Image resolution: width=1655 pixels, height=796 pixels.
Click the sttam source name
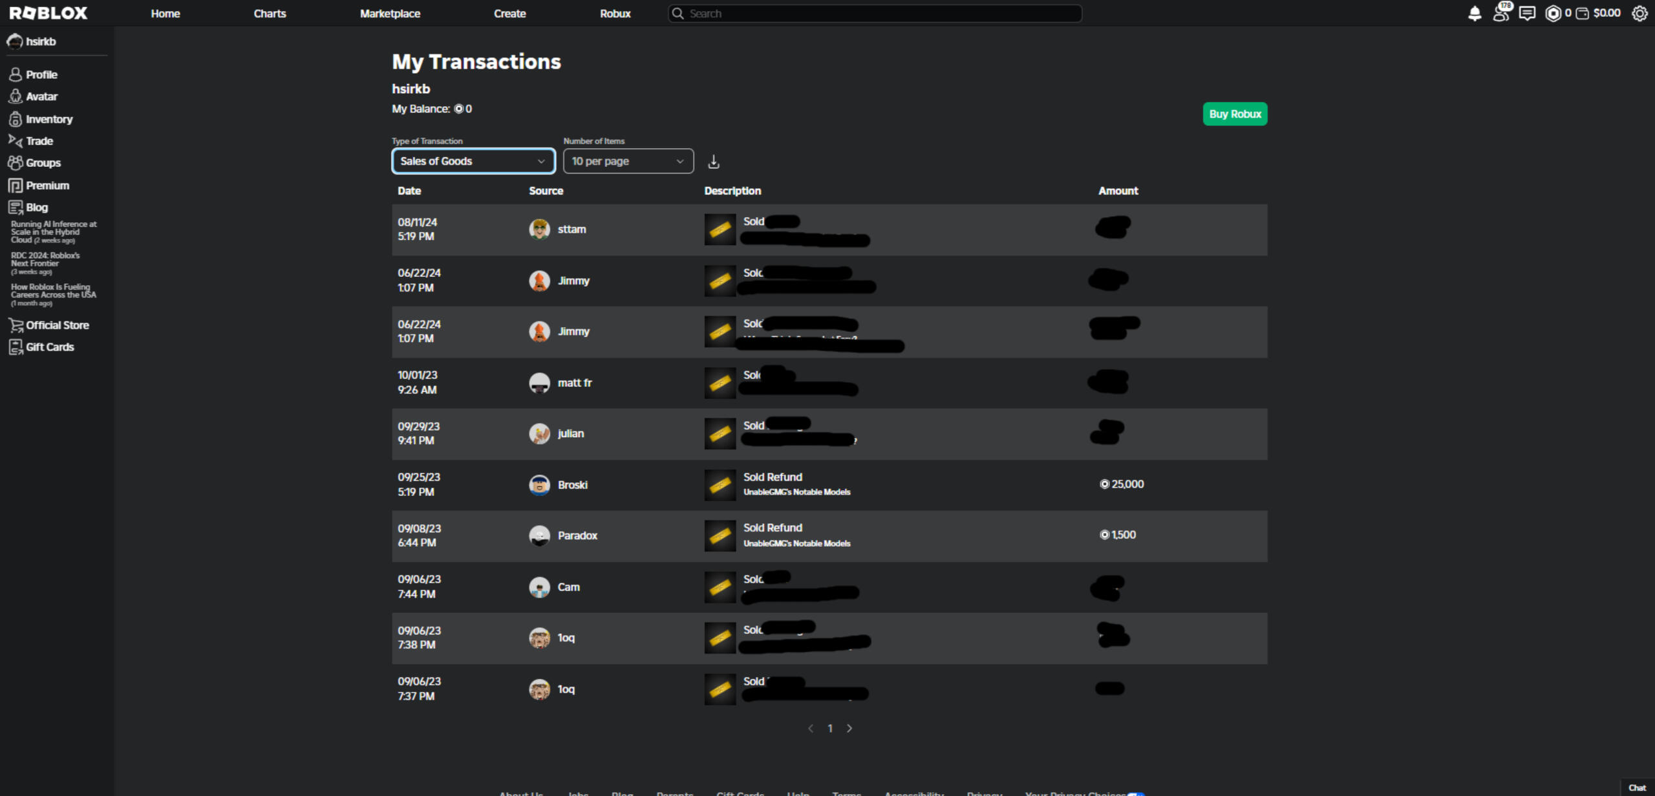(x=571, y=229)
